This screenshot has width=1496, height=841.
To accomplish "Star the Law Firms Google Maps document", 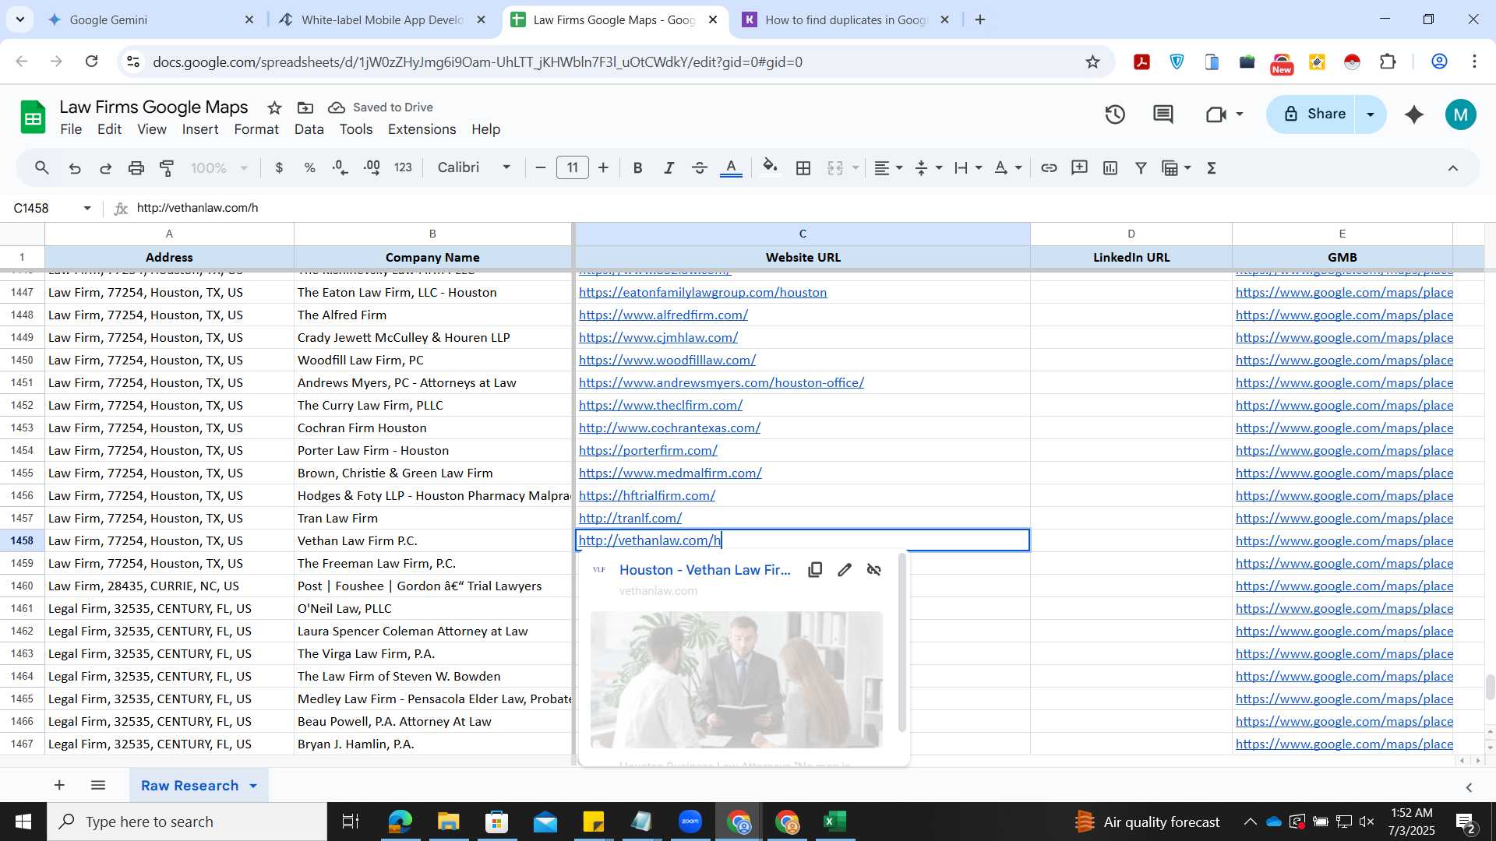I will click(x=274, y=107).
